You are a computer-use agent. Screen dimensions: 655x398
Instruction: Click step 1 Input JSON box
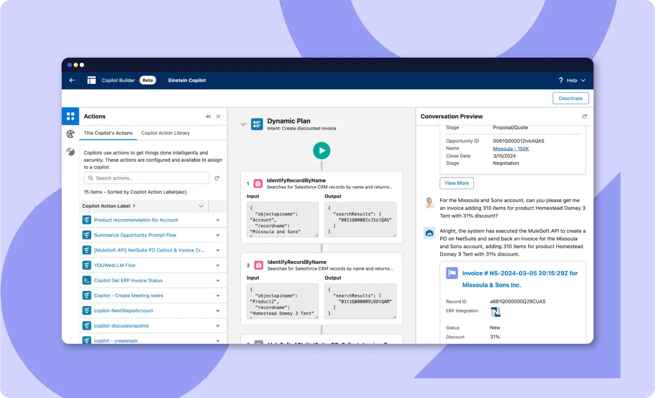point(282,219)
